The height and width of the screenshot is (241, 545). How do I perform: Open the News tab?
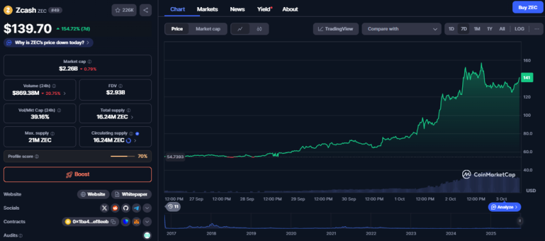point(237,10)
